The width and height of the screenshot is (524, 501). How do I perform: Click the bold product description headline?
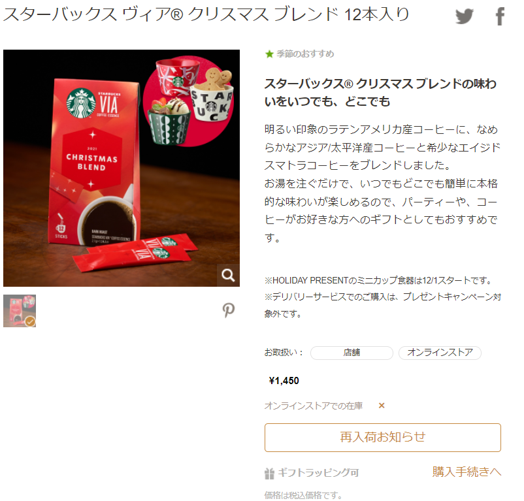380,93
